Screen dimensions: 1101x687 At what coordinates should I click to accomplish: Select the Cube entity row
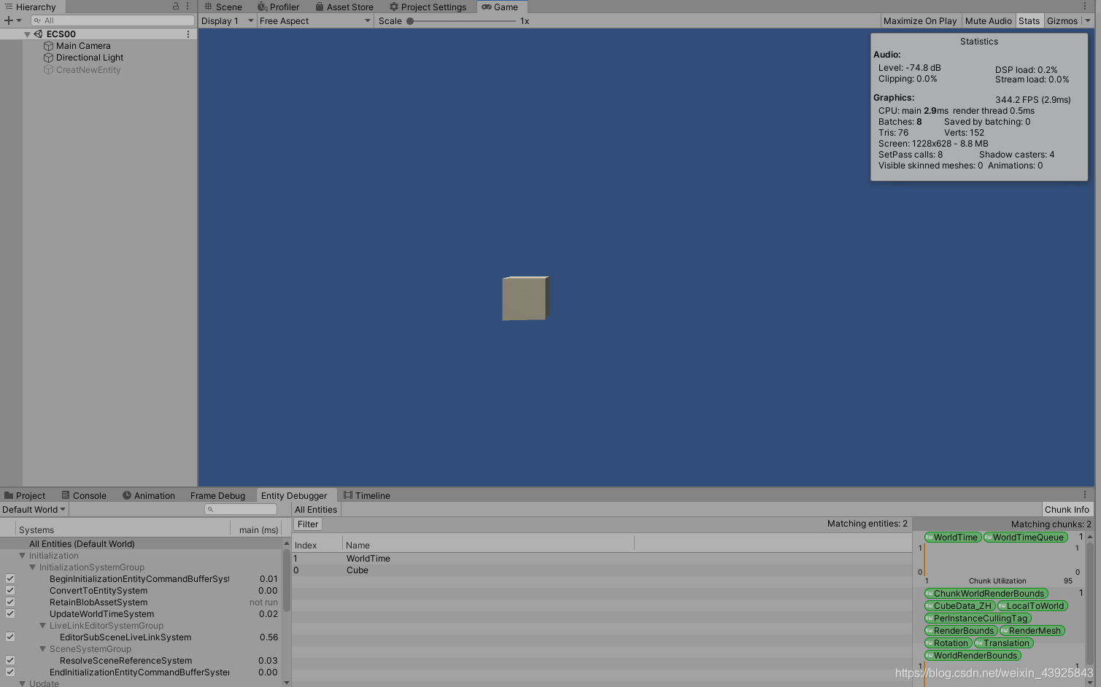tap(358, 570)
